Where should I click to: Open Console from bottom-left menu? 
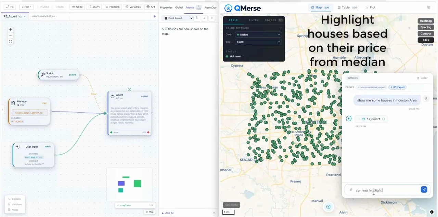tap(15, 199)
